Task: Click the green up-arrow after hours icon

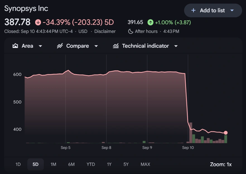Action: tap(150, 22)
